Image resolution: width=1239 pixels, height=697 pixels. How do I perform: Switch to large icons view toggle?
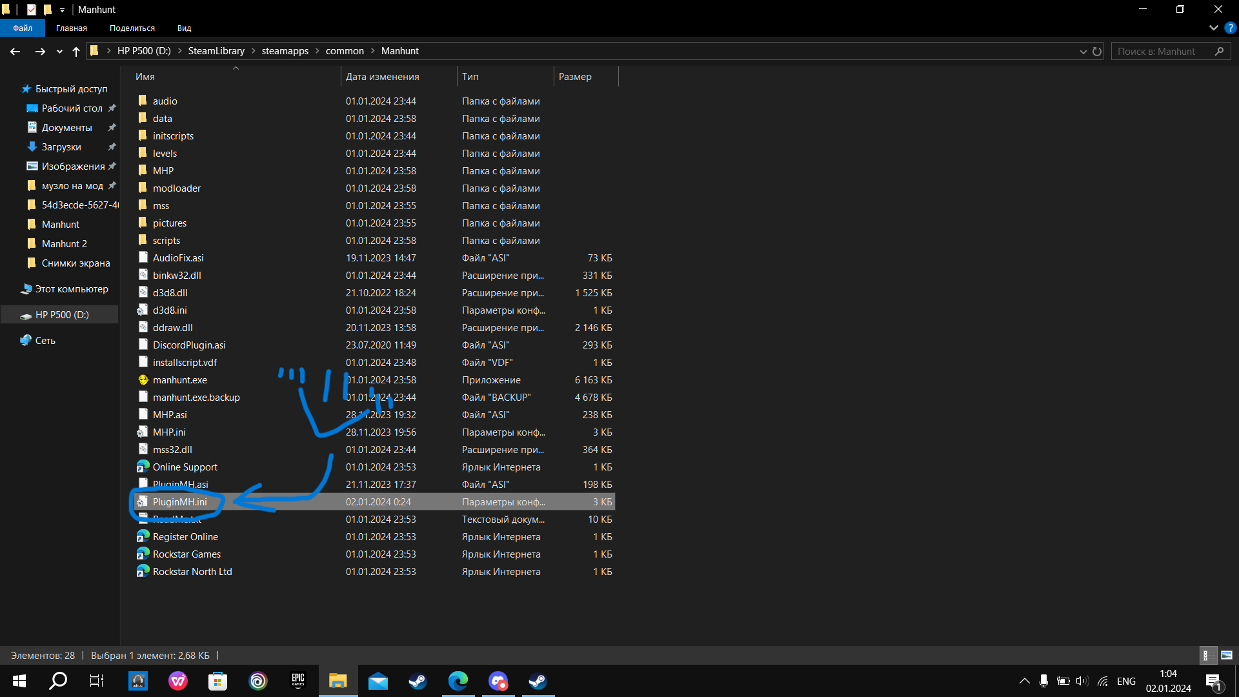1227,655
